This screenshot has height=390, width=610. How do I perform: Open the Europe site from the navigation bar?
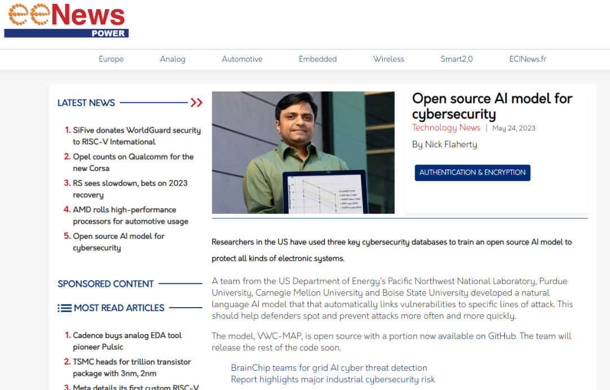[111, 59]
